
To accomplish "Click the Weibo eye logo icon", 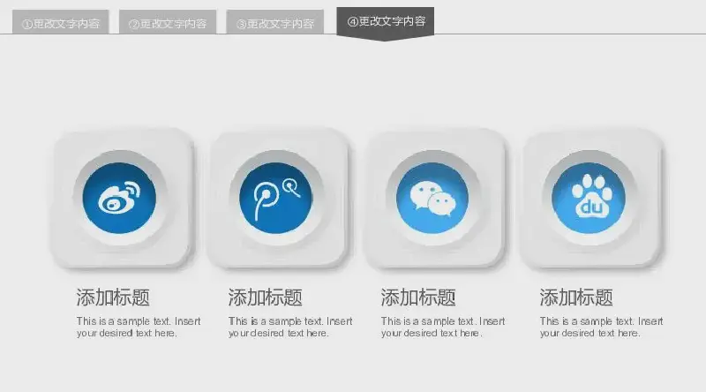I will coord(119,198).
